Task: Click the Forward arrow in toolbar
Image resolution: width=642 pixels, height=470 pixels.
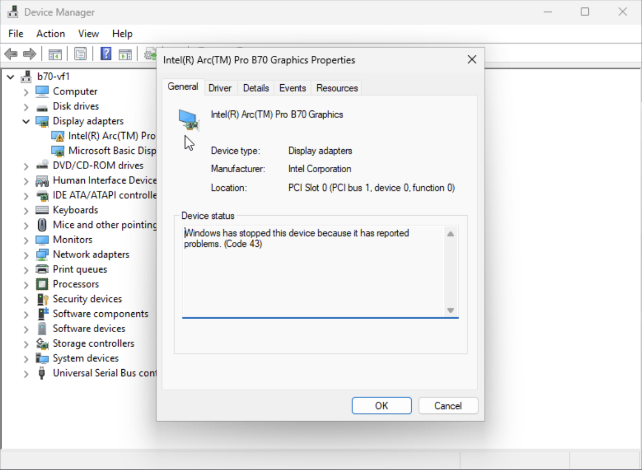Action: 30,54
